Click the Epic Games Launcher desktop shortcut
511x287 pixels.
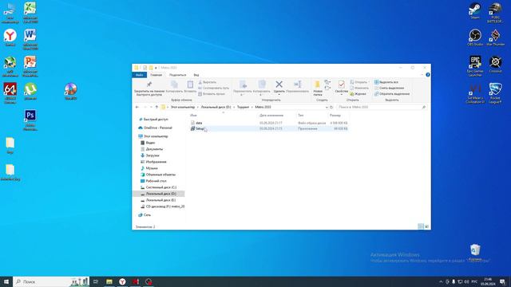pos(475,66)
